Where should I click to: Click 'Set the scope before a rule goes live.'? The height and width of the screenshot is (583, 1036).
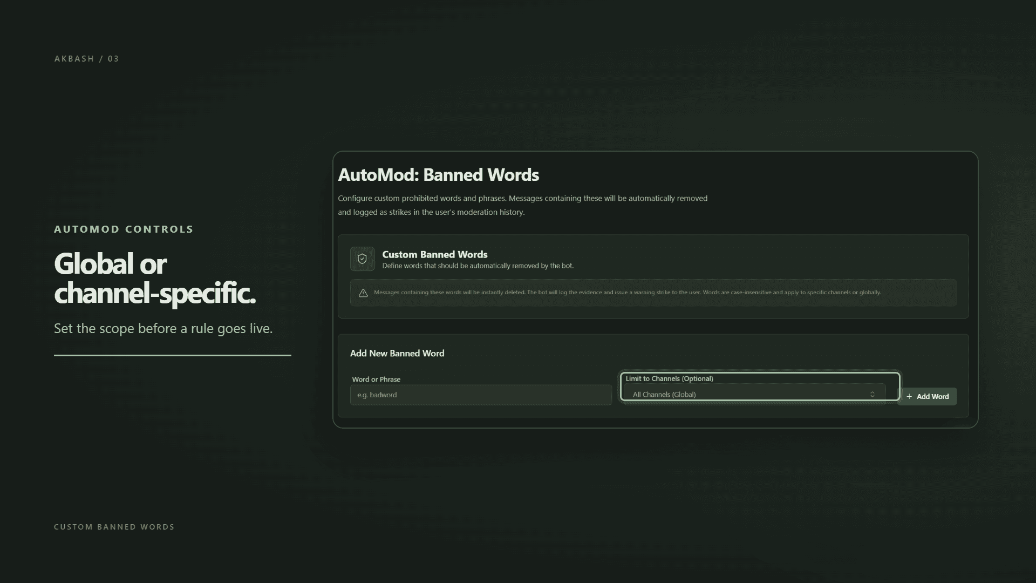point(163,329)
